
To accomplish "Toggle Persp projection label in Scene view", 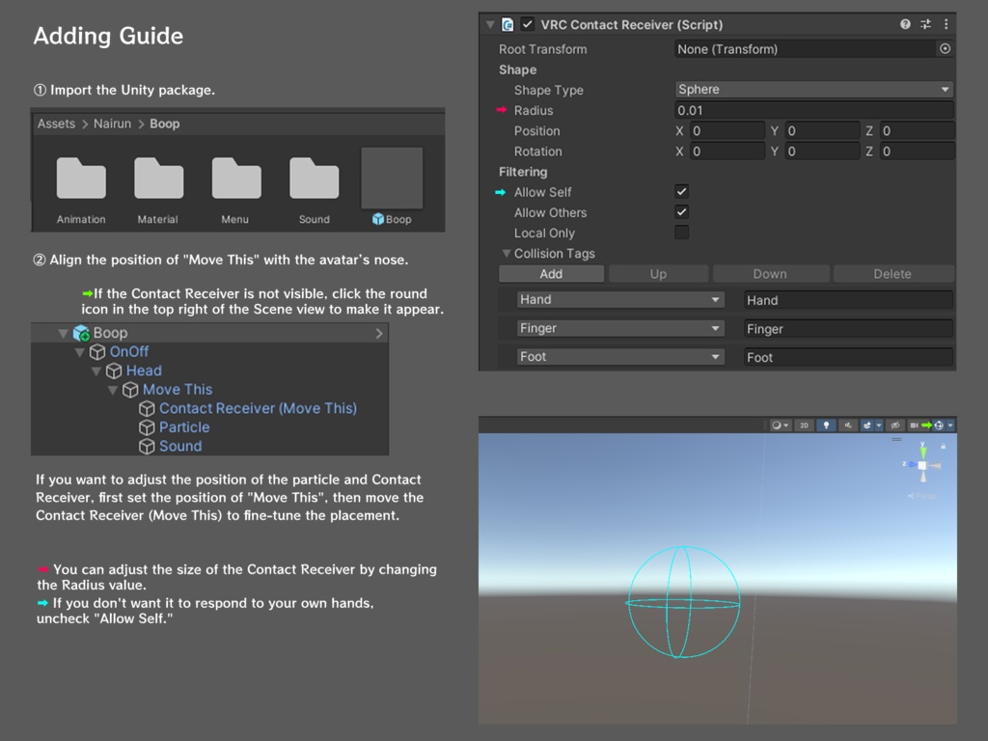I will click(921, 496).
